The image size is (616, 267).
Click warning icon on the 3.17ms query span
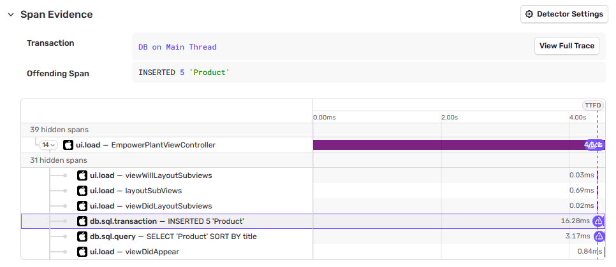[599, 236]
